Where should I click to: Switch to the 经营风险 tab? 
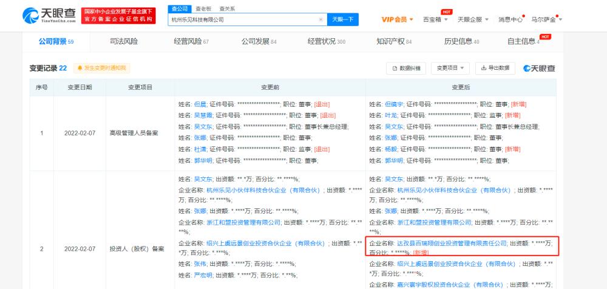191,42
